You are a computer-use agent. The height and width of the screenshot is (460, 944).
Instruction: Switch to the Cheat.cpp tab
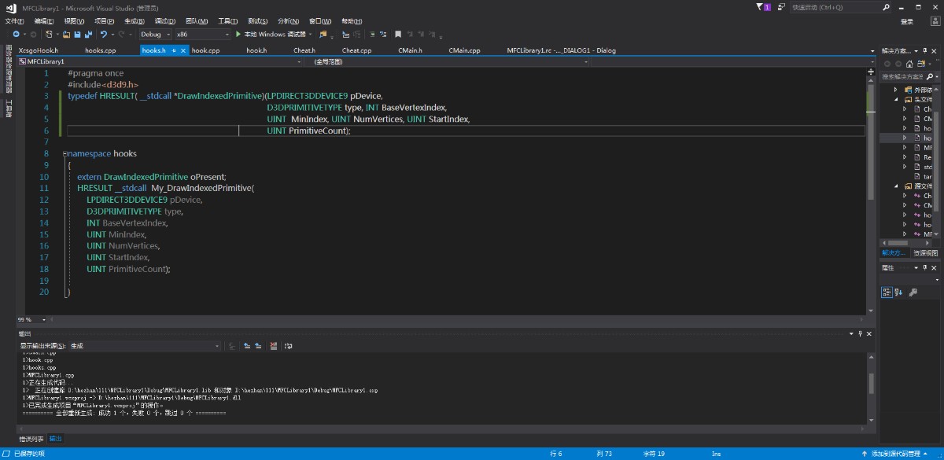point(356,50)
